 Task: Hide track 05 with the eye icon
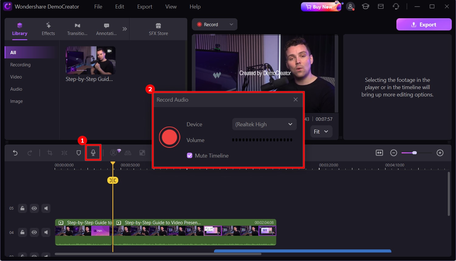(x=34, y=208)
